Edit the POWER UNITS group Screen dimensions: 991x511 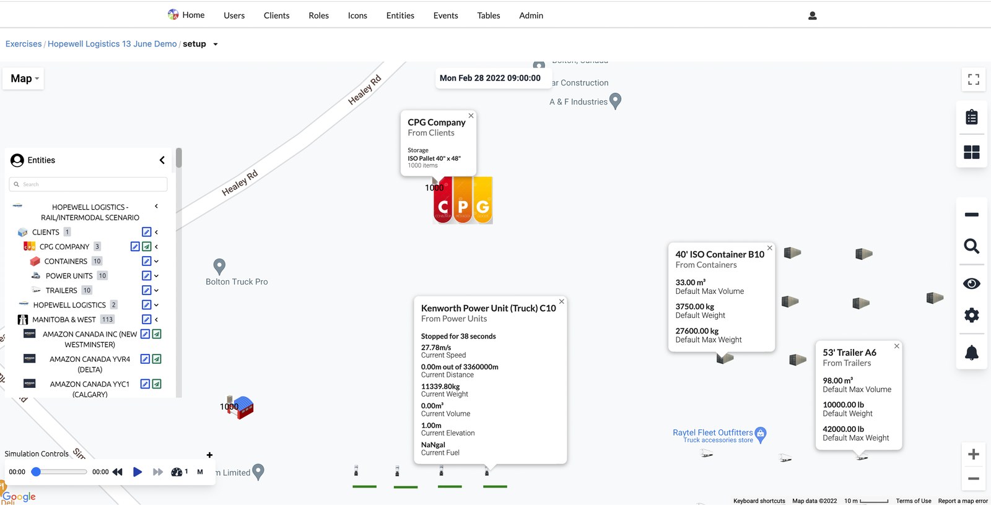[147, 275]
